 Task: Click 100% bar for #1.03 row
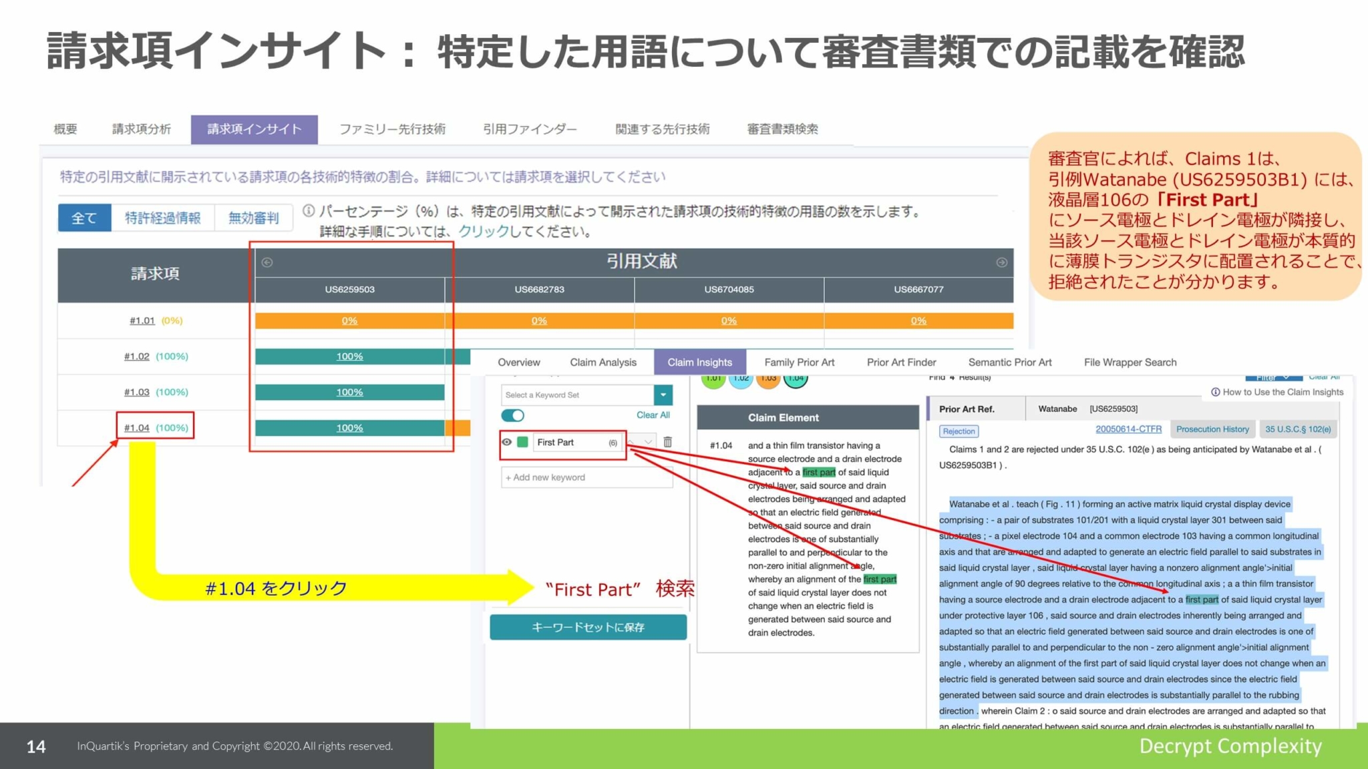coord(350,392)
